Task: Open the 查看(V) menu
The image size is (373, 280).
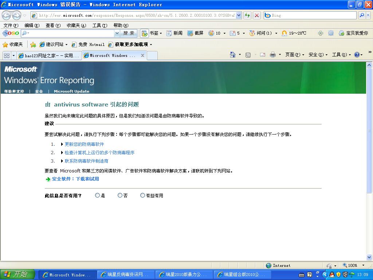Action: pos(53,26)
